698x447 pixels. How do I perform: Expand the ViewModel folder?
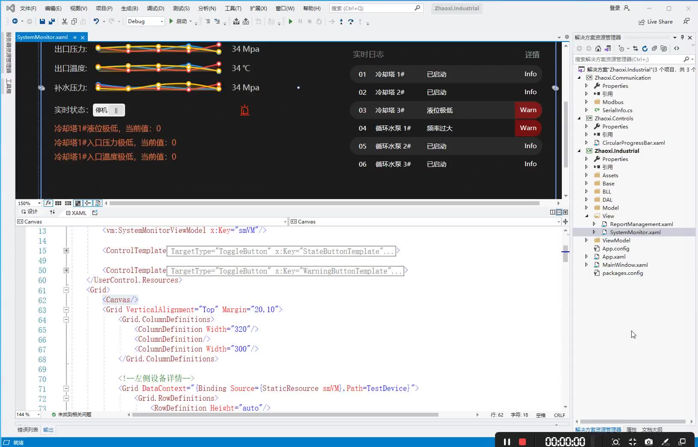tap(587, 241)
